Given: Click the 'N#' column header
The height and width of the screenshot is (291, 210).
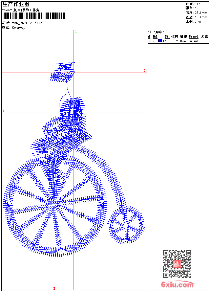Looking at the screenshot, I should (155, 37).
